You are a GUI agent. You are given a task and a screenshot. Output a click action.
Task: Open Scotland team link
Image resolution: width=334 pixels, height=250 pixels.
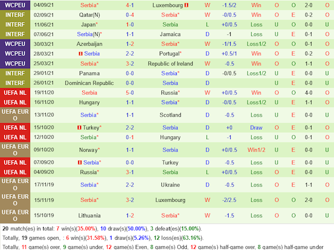point(171,115)
